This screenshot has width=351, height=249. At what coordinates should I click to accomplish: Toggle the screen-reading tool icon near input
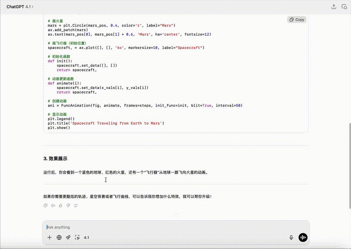pos(77,237)
